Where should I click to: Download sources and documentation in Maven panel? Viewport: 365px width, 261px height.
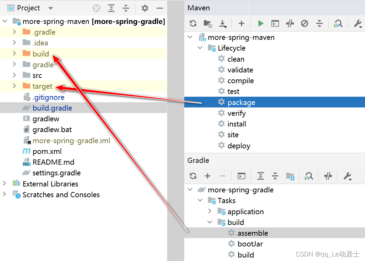click(223, 23)
